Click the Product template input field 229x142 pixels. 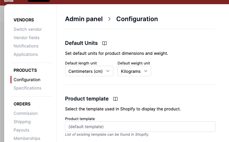pyautogui.click(x=140, y=127)
